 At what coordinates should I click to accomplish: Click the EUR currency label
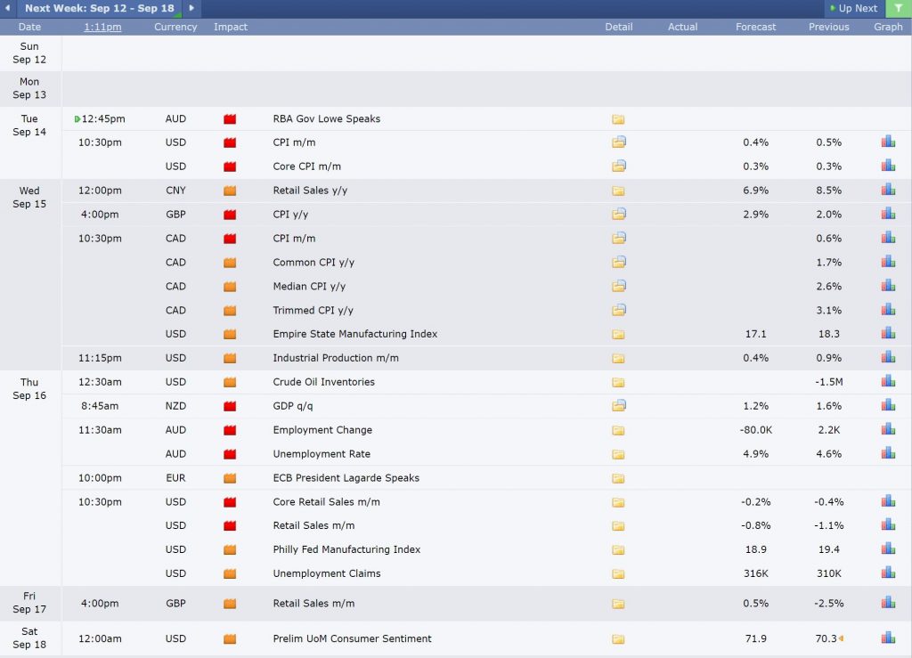tap(175, 478)
